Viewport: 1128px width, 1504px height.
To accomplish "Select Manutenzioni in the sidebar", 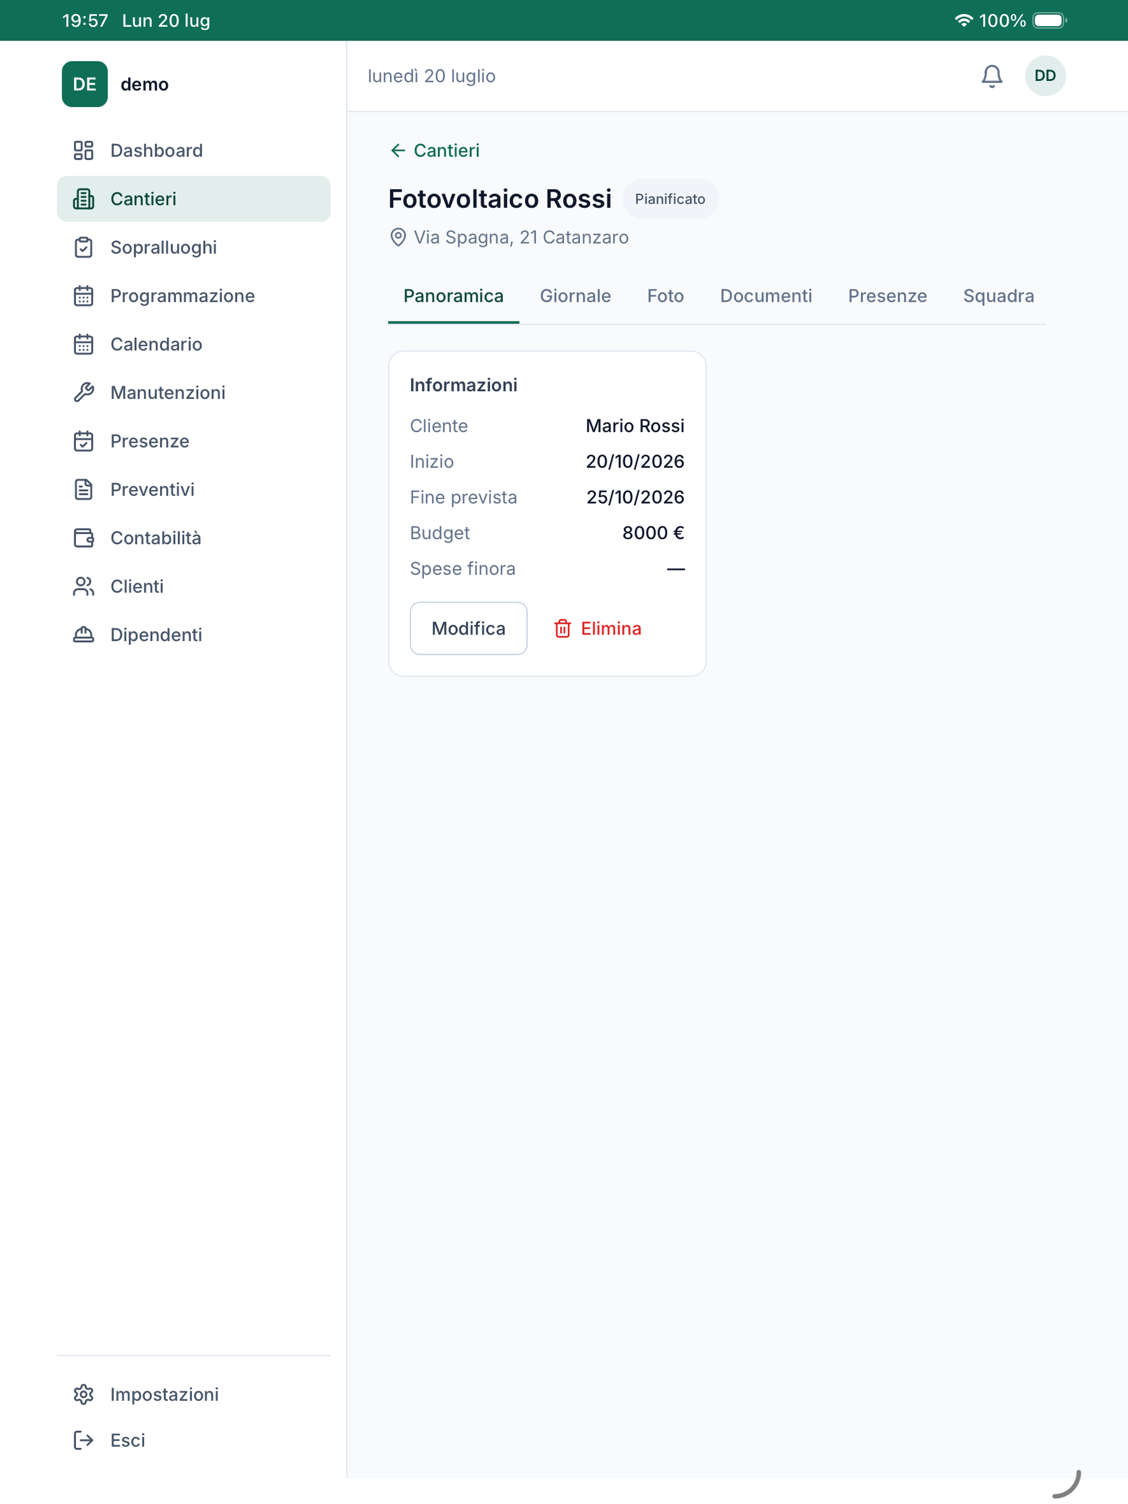I will pyautogui.click(x=194, y=392).
